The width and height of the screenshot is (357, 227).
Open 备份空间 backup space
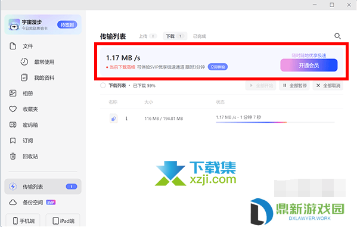pos(33,203)
